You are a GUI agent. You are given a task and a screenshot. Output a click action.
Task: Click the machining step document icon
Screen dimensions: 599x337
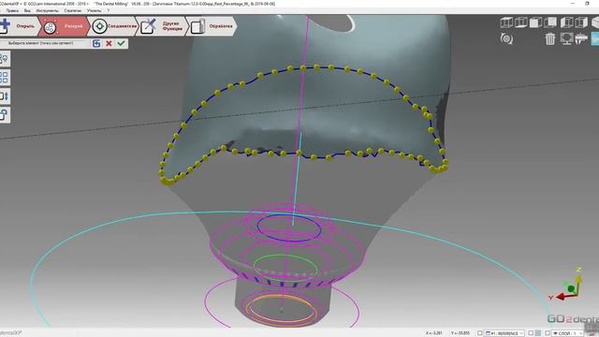point(197,26)
